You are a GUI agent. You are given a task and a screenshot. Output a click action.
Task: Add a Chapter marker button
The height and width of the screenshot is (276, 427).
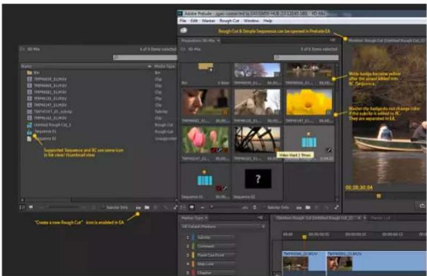pyautogui.click(x=215, y=272)
